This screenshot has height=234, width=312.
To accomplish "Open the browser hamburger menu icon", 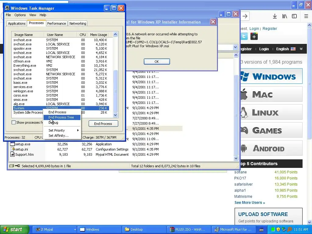I will pyautogui.click(x=306, y=16).
